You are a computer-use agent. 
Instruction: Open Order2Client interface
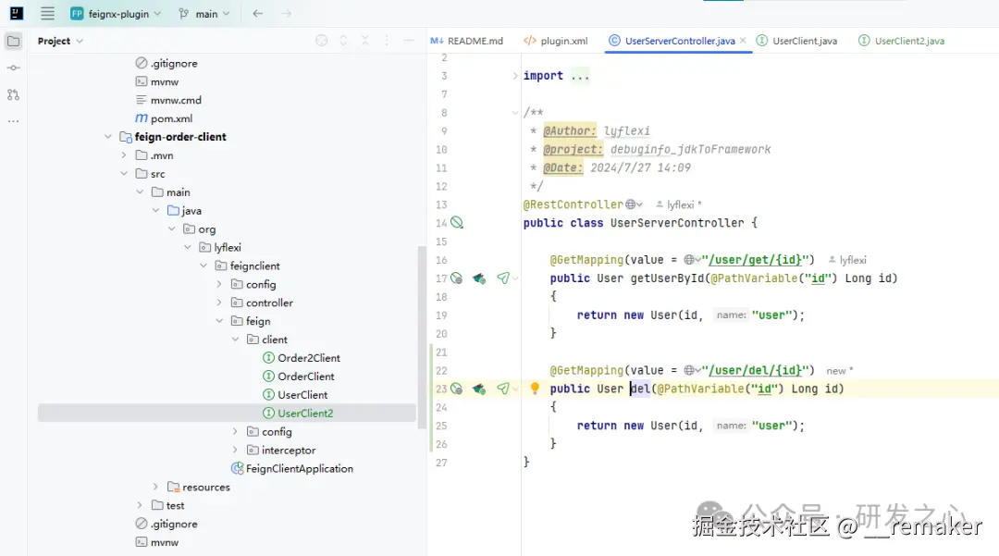point(302,358)
